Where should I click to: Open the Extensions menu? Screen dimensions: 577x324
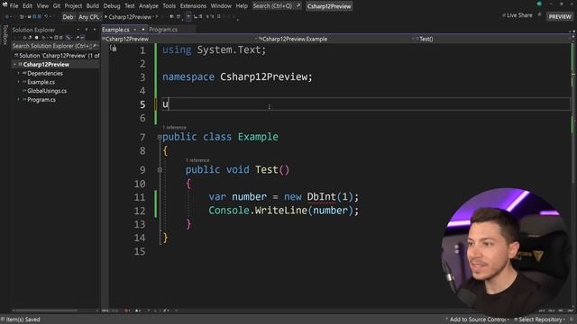coord(193,6)
